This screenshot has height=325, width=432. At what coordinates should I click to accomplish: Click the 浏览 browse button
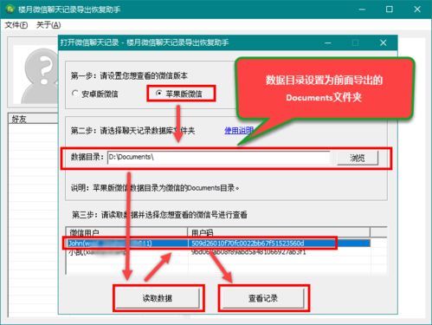click(x=358, y=158)
